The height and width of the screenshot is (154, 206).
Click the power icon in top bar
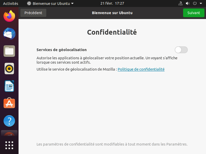(x=195, y=4)
